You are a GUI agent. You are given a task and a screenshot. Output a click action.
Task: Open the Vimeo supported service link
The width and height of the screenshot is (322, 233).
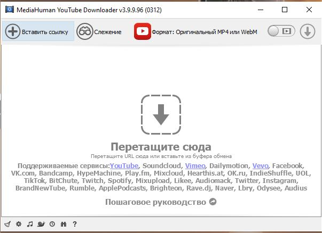pos(195,165)
